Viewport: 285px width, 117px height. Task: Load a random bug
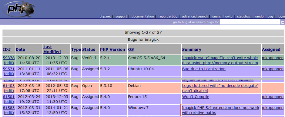pos(264,17)
